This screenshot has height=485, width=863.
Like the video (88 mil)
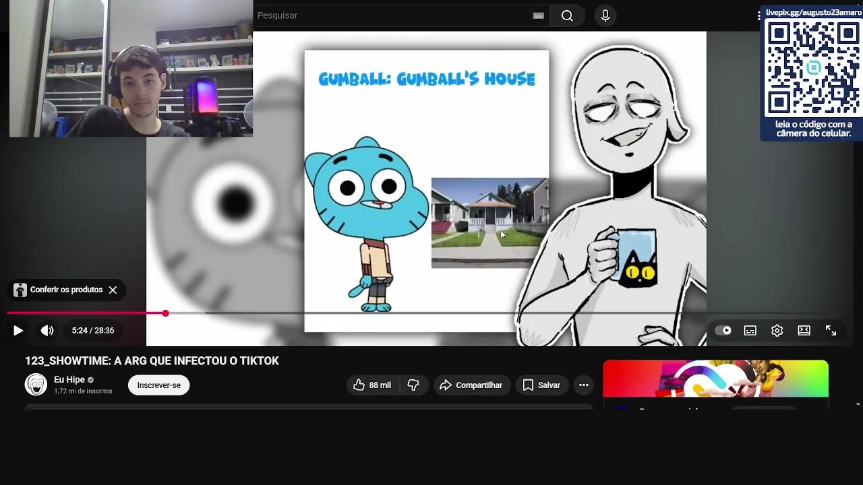(x=372, y=385)
